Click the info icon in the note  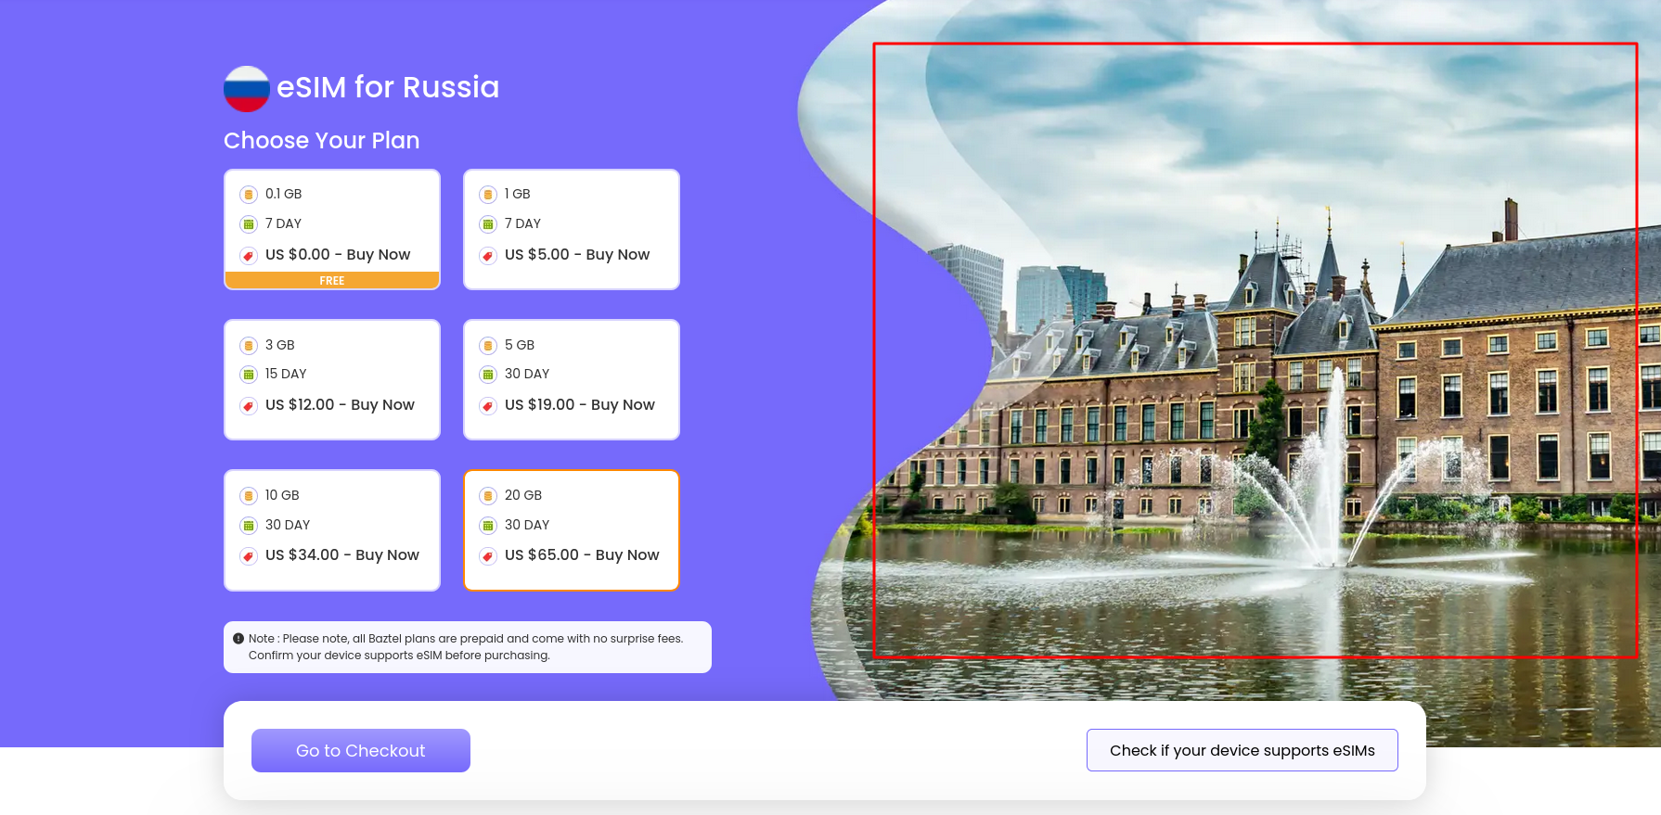(x=238, y=639)
